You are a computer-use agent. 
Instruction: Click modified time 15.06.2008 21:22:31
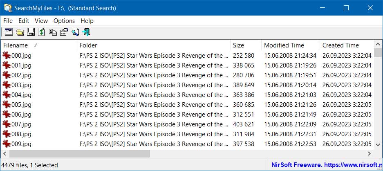[x=290, y=134]
